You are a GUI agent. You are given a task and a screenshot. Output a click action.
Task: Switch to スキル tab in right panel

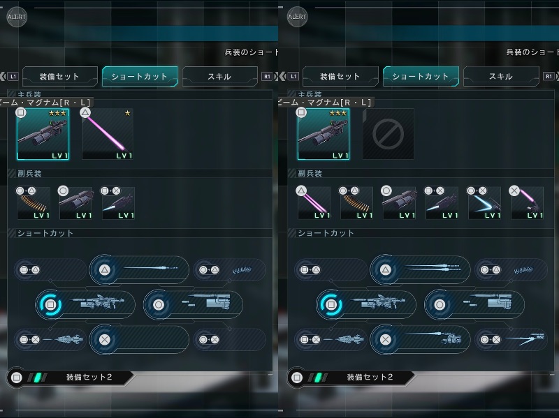(501, 76)
